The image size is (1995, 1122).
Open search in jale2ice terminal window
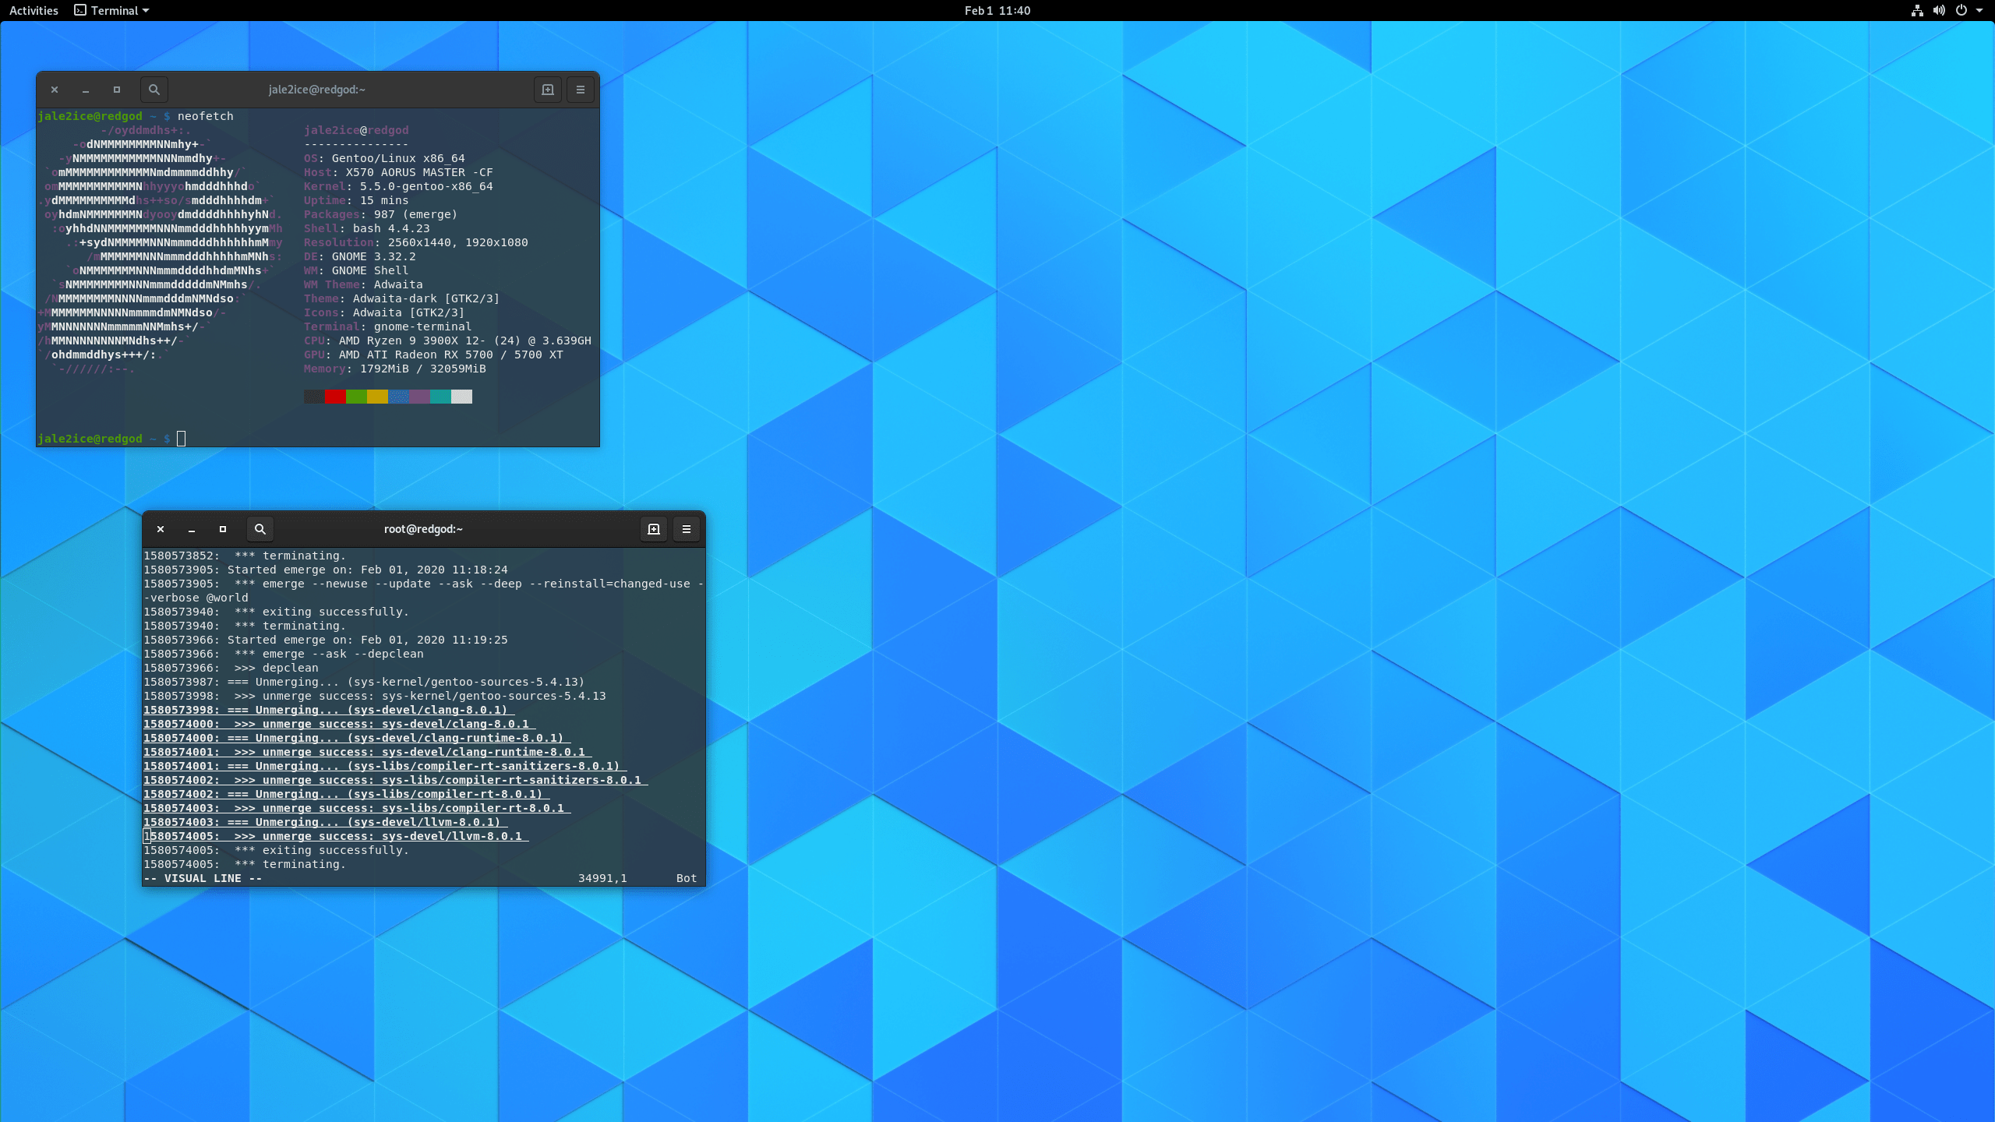click(x=154, y=90)
